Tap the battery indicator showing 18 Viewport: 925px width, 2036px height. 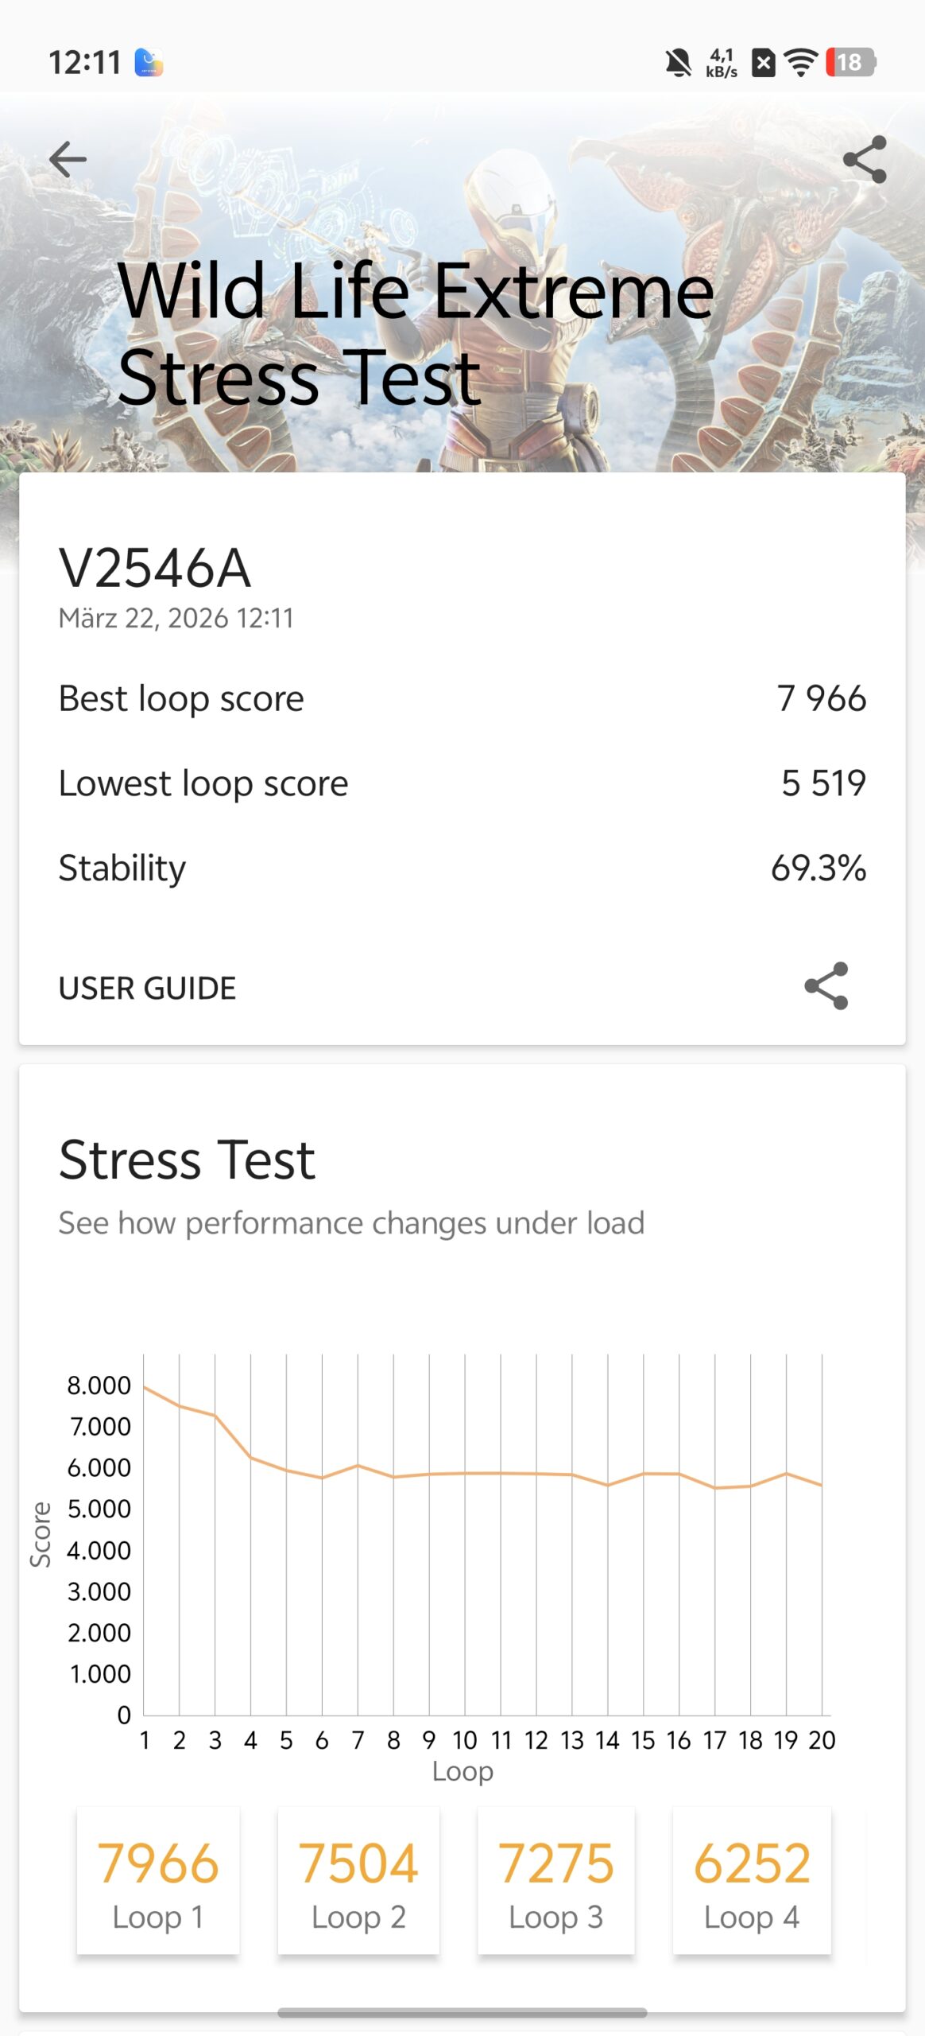[850, 62]
